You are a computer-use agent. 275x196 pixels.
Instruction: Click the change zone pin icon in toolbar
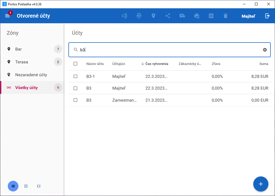click(153, 16)
